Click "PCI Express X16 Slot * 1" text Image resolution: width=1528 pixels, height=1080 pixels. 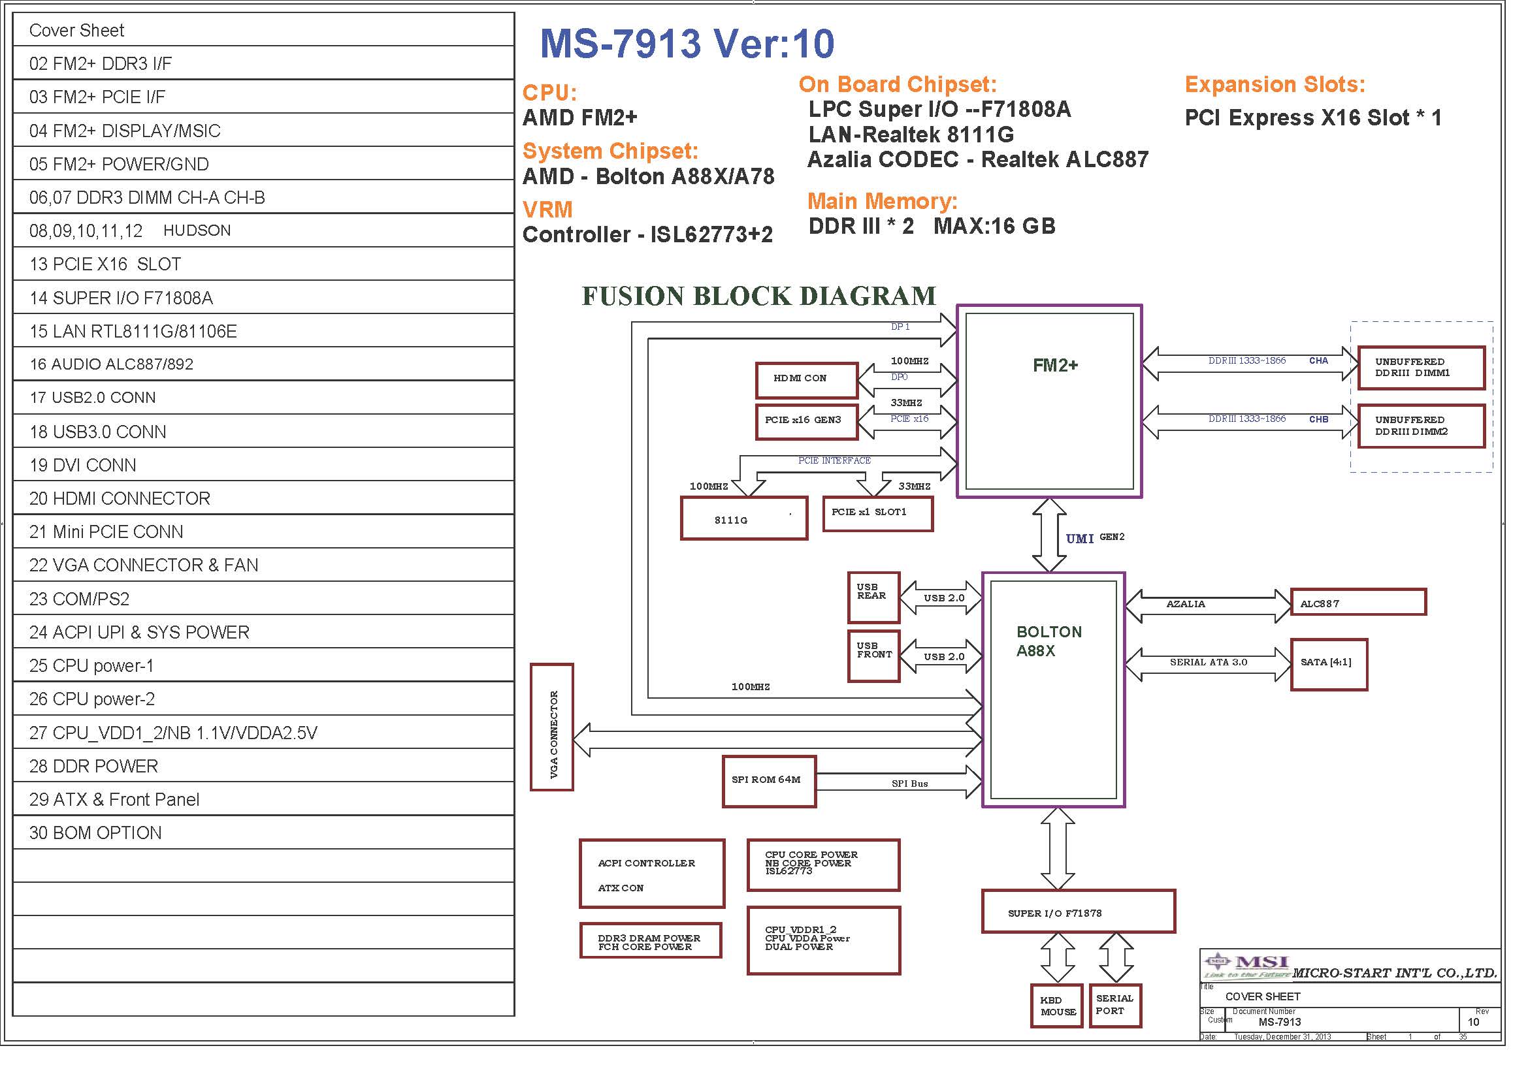[1313, 118]
